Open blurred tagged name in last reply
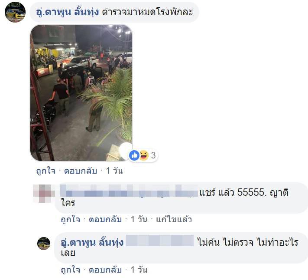 [160, 240]
